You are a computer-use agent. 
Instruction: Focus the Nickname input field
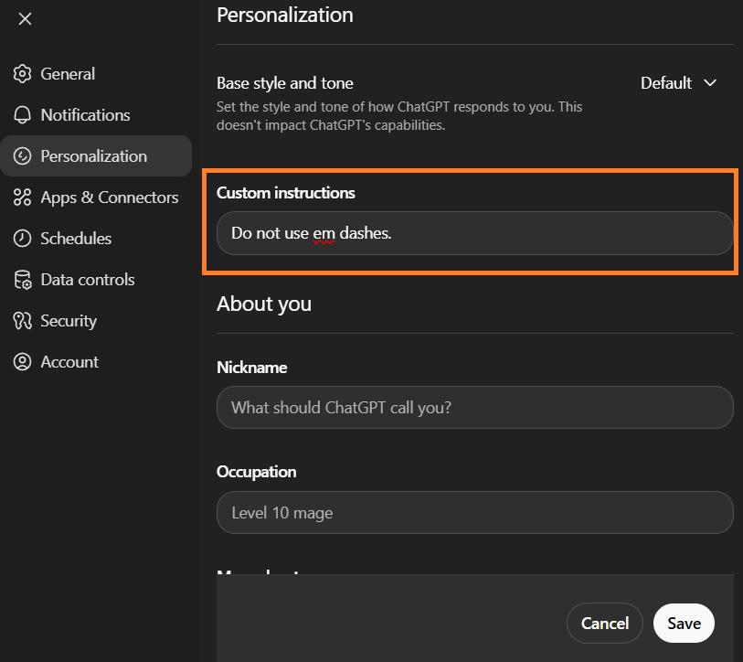[475, 407]
